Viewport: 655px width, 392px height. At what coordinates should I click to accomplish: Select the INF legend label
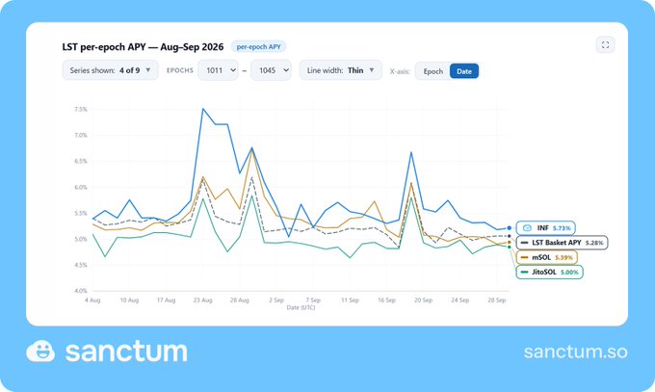click(545, 228)
